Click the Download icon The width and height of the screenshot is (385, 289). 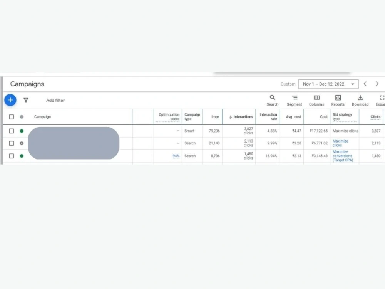coord(360,97)
